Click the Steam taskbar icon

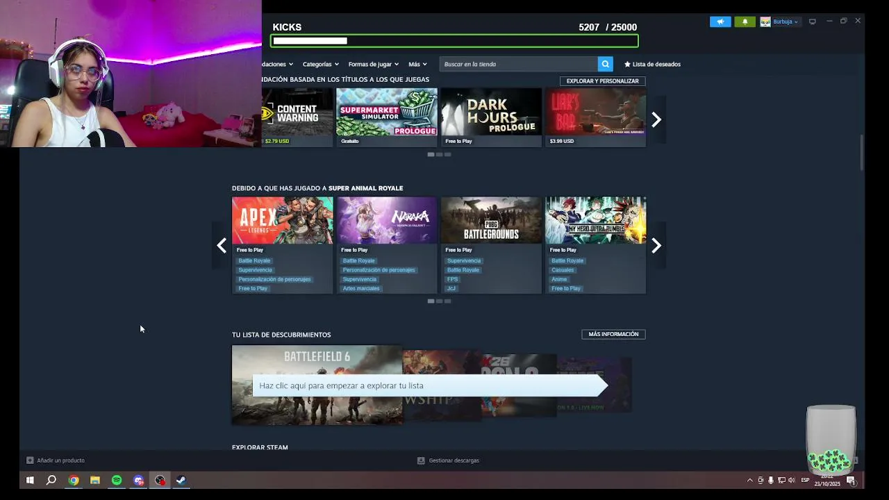click(x=181, y=480)
